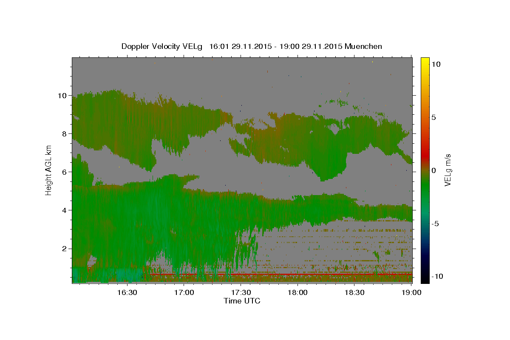The width and height of the screenshot is (510, 340).
Task: Click the colorbar value -5 label
Action: click(436, 224)
